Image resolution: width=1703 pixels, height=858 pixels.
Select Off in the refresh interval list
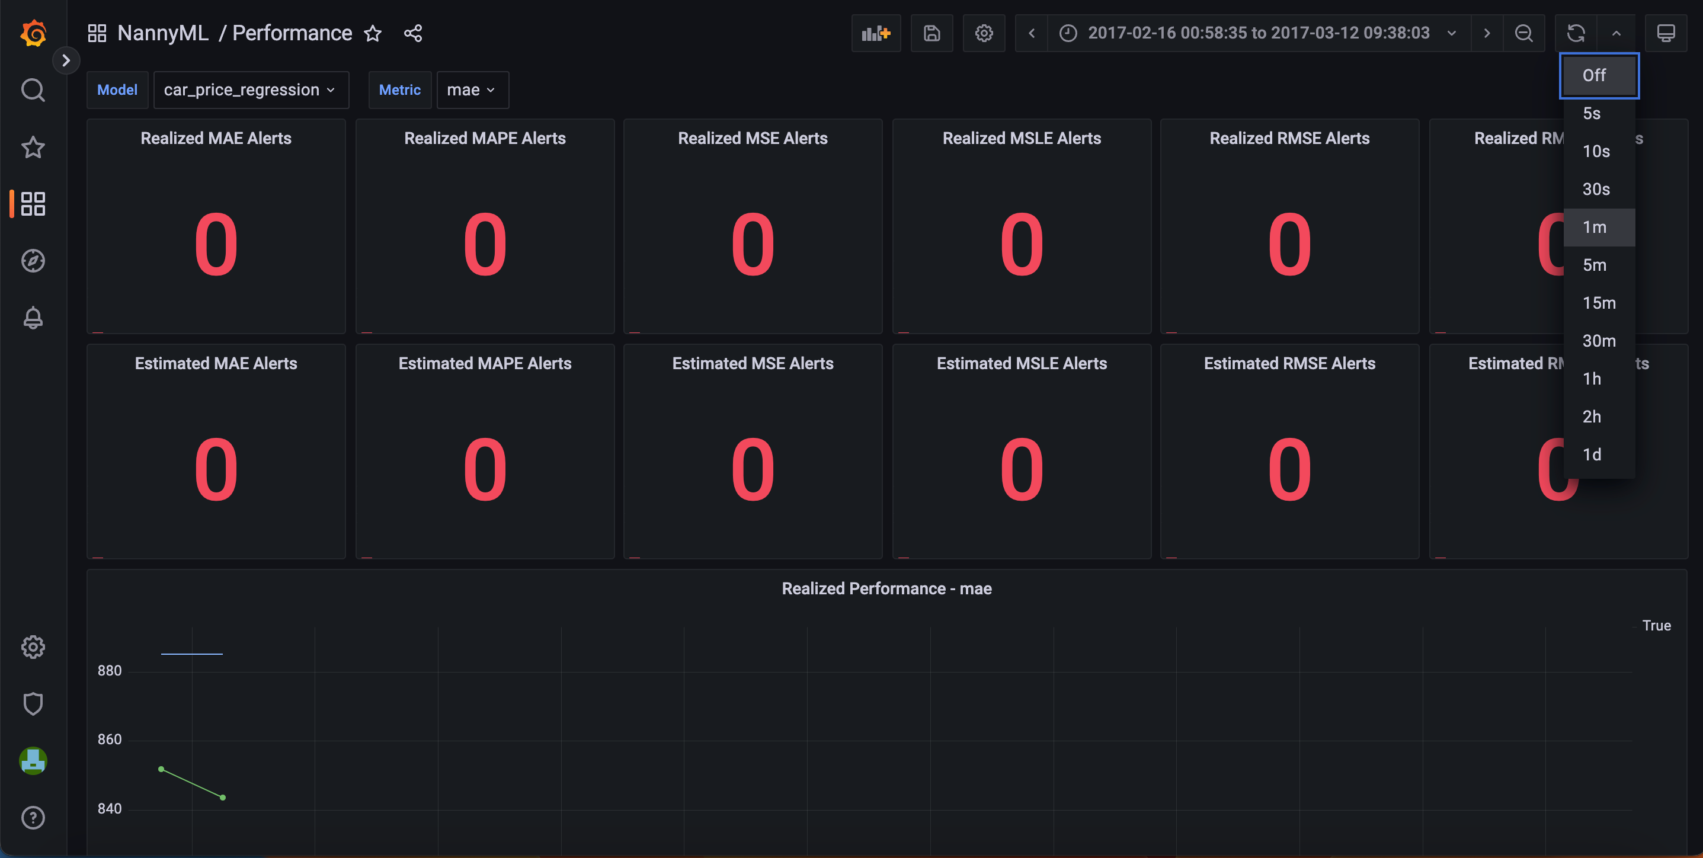(x=1599, y=75)
